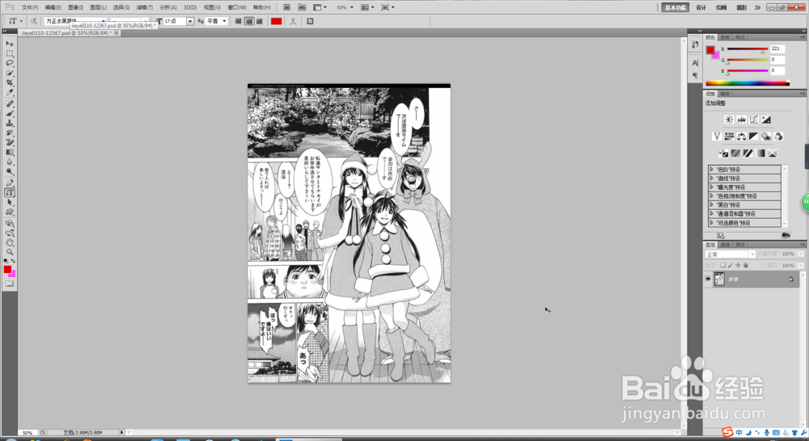Add a Curves adjustment
The height and width of the screenshot is (441, 809).
tap(754, 120)
